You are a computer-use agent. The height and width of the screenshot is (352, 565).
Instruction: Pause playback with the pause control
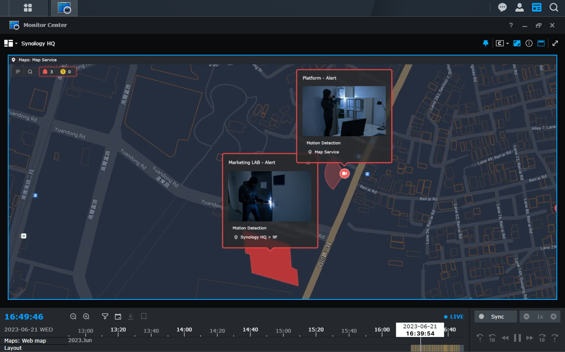pos(517,337)
